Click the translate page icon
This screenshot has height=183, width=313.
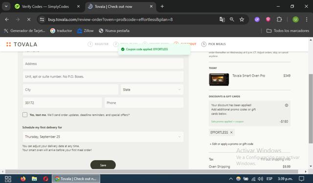coord(222,20)
